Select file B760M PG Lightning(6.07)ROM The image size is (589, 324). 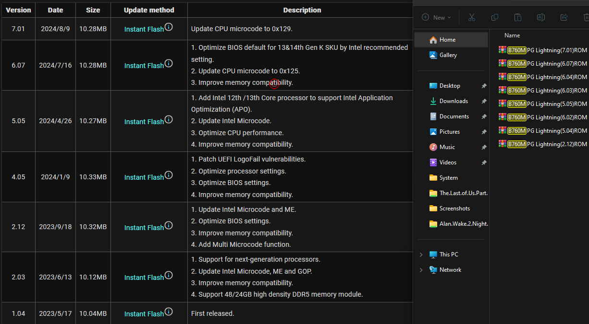pyautogui.click(x=543, y=63)
